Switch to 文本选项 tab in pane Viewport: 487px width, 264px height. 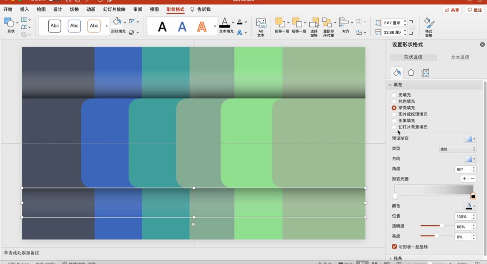460,57
